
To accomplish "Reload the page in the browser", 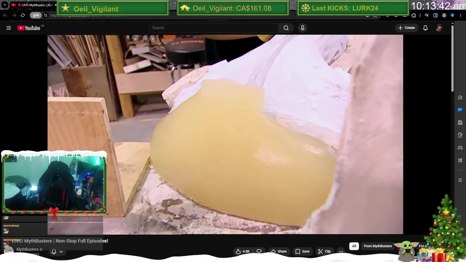I will (23, 15).
